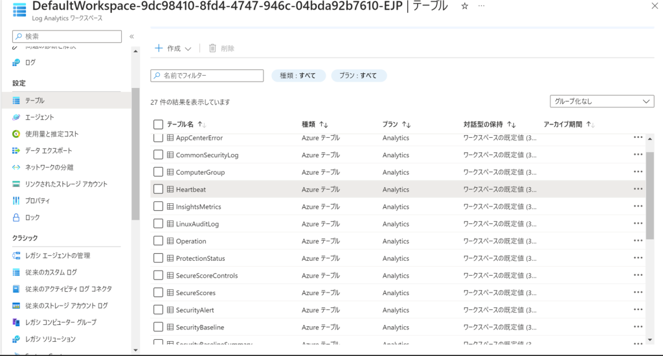Viewport: 663px width, 356px height.
Task: Click the テーブル sidebar icon
Action: coord(16,100)
